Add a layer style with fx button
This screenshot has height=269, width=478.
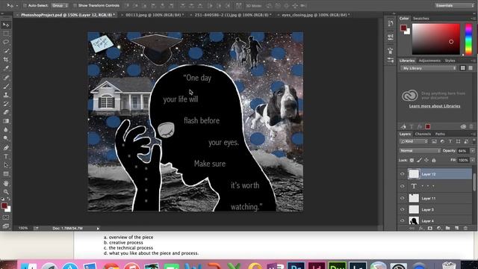click(420, 228)
